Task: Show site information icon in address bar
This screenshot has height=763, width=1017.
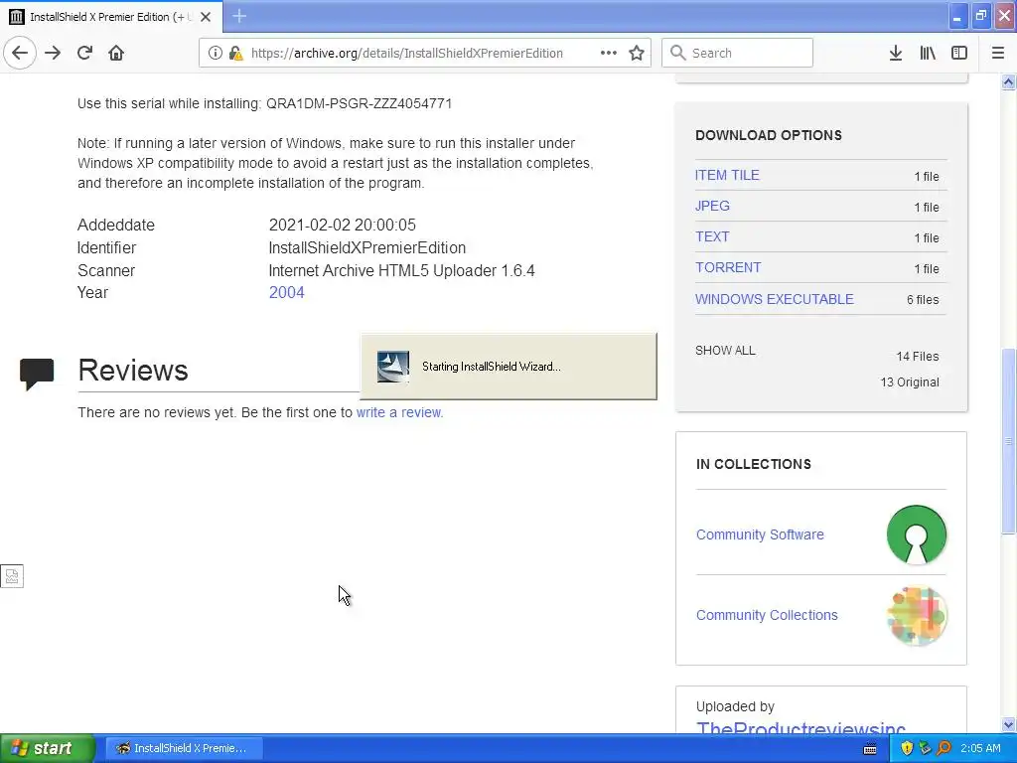Action: click(x=215, y=53)
